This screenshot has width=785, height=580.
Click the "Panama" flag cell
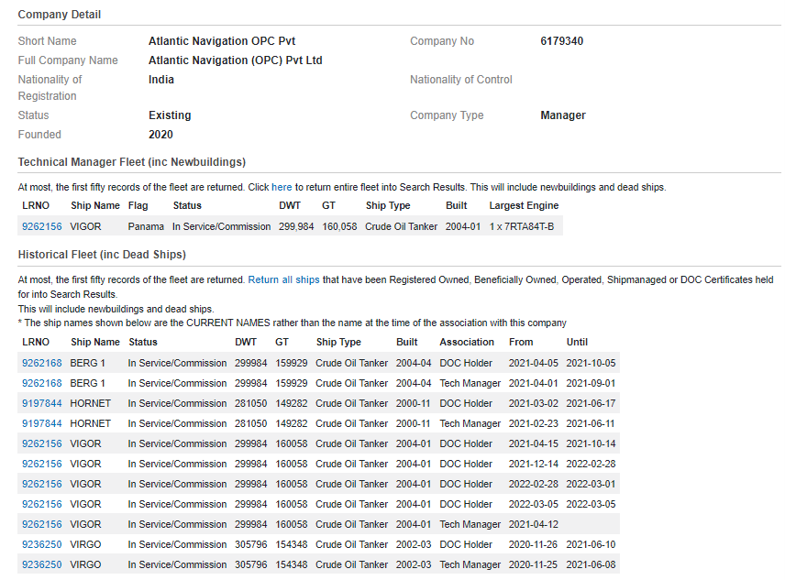[146, 226]
